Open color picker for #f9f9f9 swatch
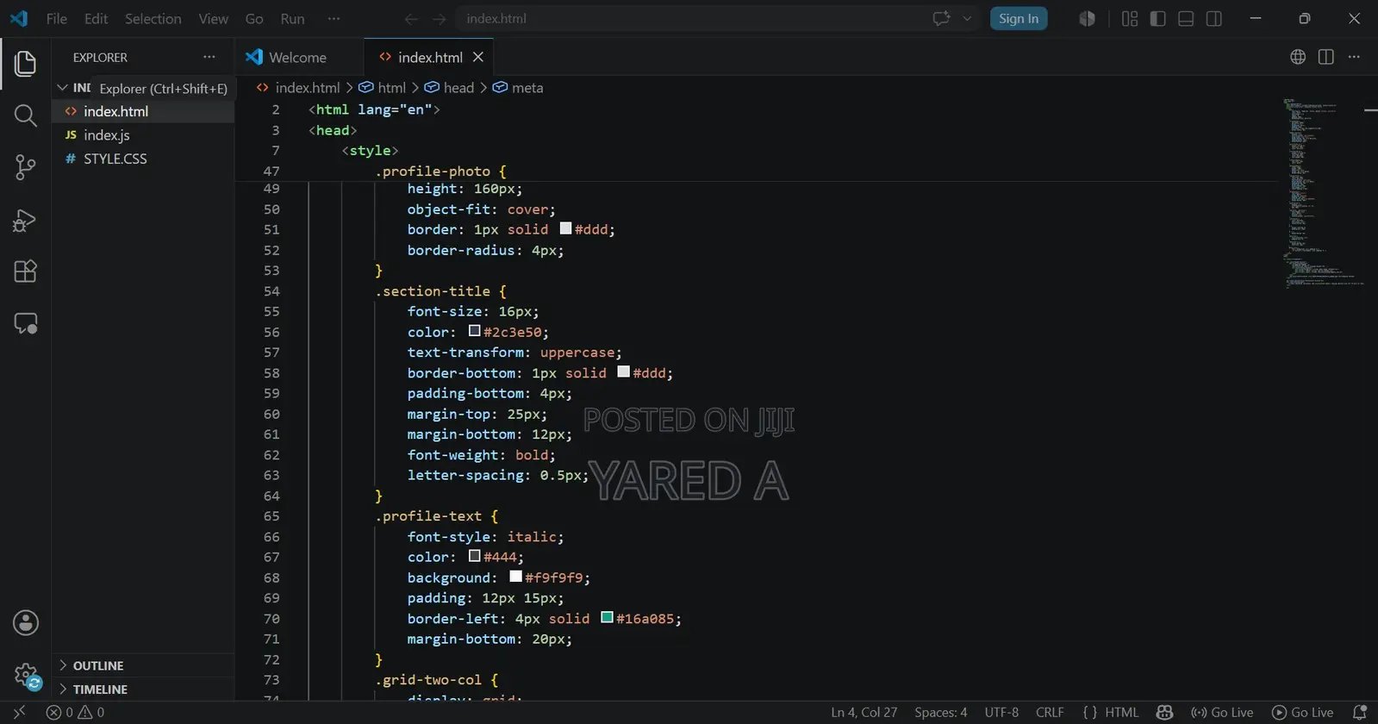The image size is (1378, 724). (x=515, y=576)
